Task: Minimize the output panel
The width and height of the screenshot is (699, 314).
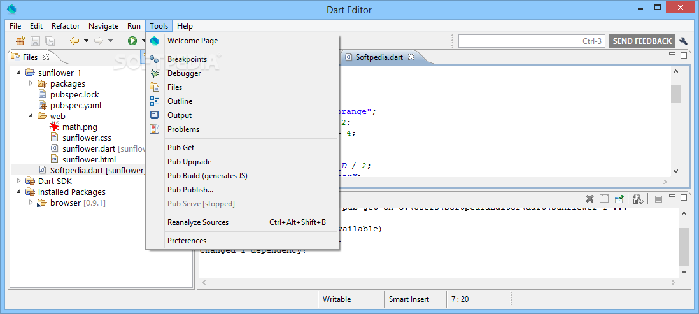Action: pyautogui.click(x=672, y=196)
